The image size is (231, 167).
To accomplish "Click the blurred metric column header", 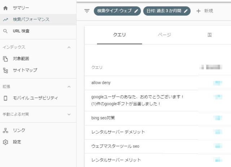I will click(211, 67).
